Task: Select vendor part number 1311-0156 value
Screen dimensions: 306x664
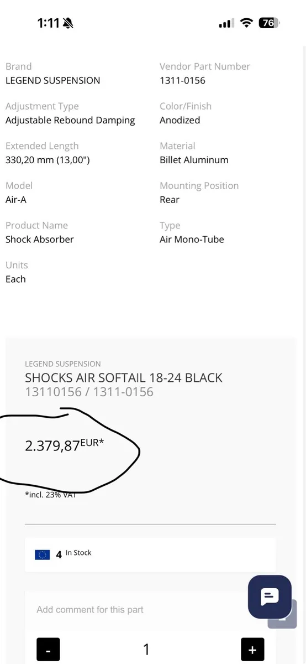Action: [182, 80]
